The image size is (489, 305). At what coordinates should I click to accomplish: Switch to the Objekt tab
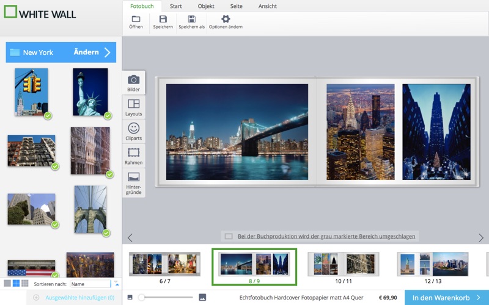tap(206, 6)
